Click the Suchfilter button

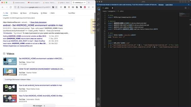pyautogui.click(x=72, y=13)
